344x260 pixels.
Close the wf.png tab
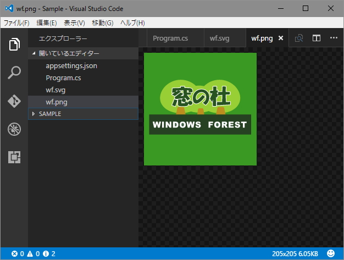281,38
